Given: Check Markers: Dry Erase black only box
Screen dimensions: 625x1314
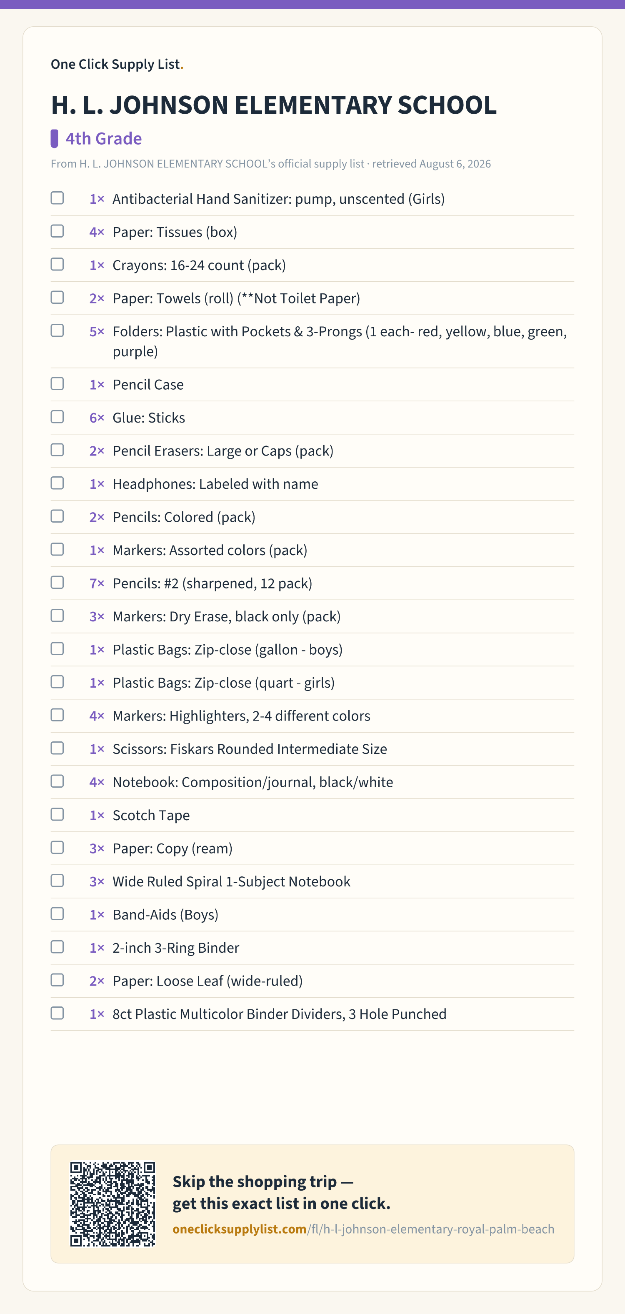Looking at the screenshot, I should 57,616.
